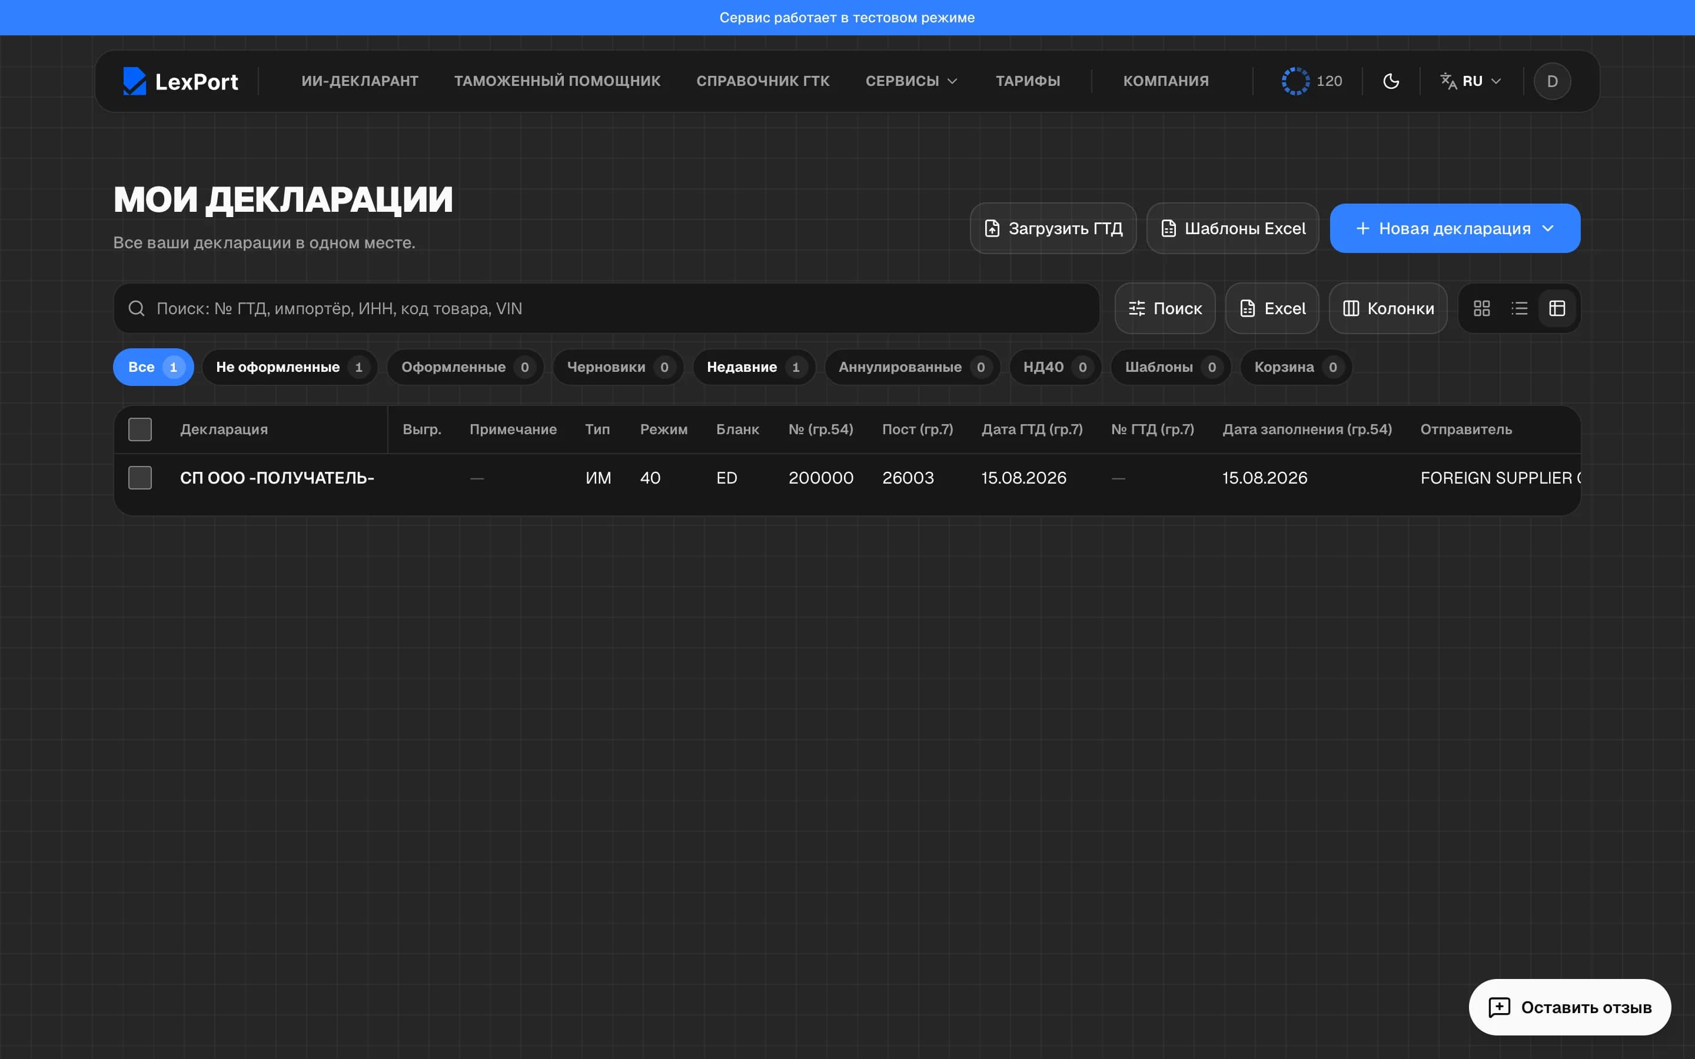Viewport: 1695px width, 1059px height.
Task: Select the Черновики tab
Action: [619, 367]
